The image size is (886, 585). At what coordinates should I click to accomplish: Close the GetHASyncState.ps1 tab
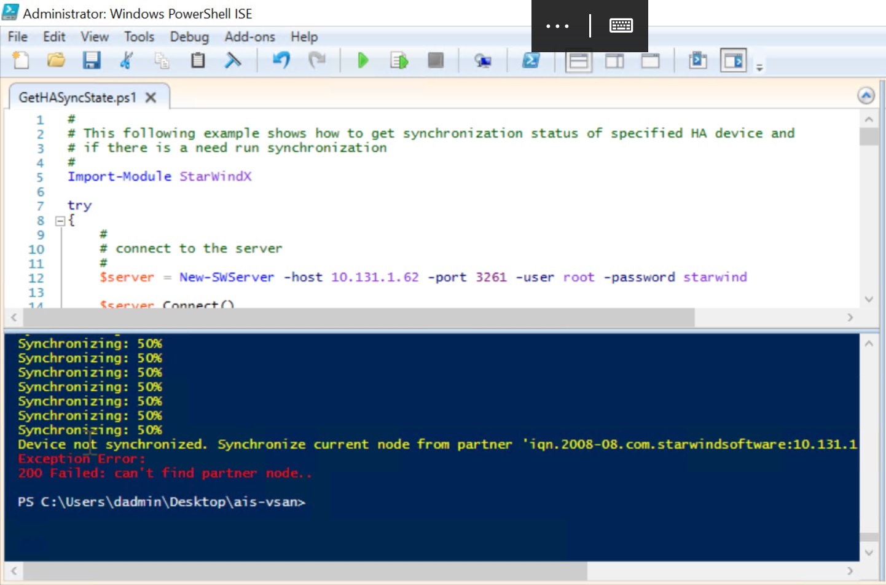pos(151,97)
